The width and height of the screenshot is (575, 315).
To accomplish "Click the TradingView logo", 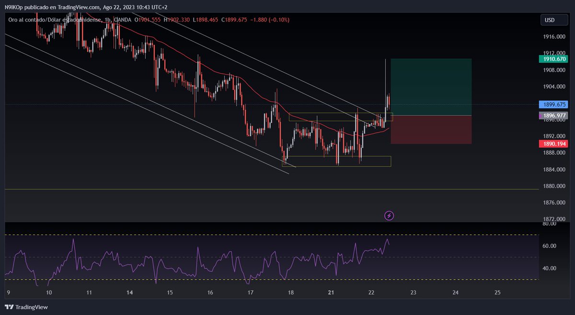I will [26, 307].
